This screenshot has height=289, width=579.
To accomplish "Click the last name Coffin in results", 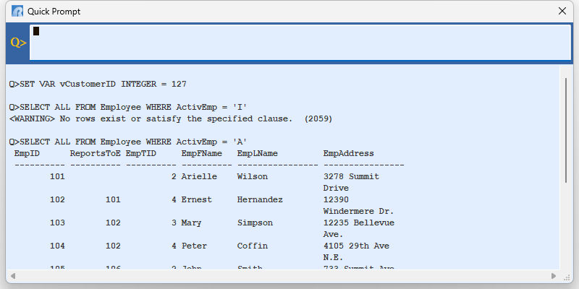I will click(x=252, y=246).
